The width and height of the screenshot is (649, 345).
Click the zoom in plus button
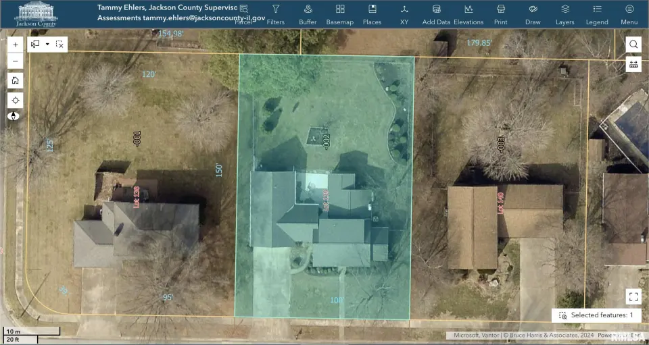click(16, 44)
